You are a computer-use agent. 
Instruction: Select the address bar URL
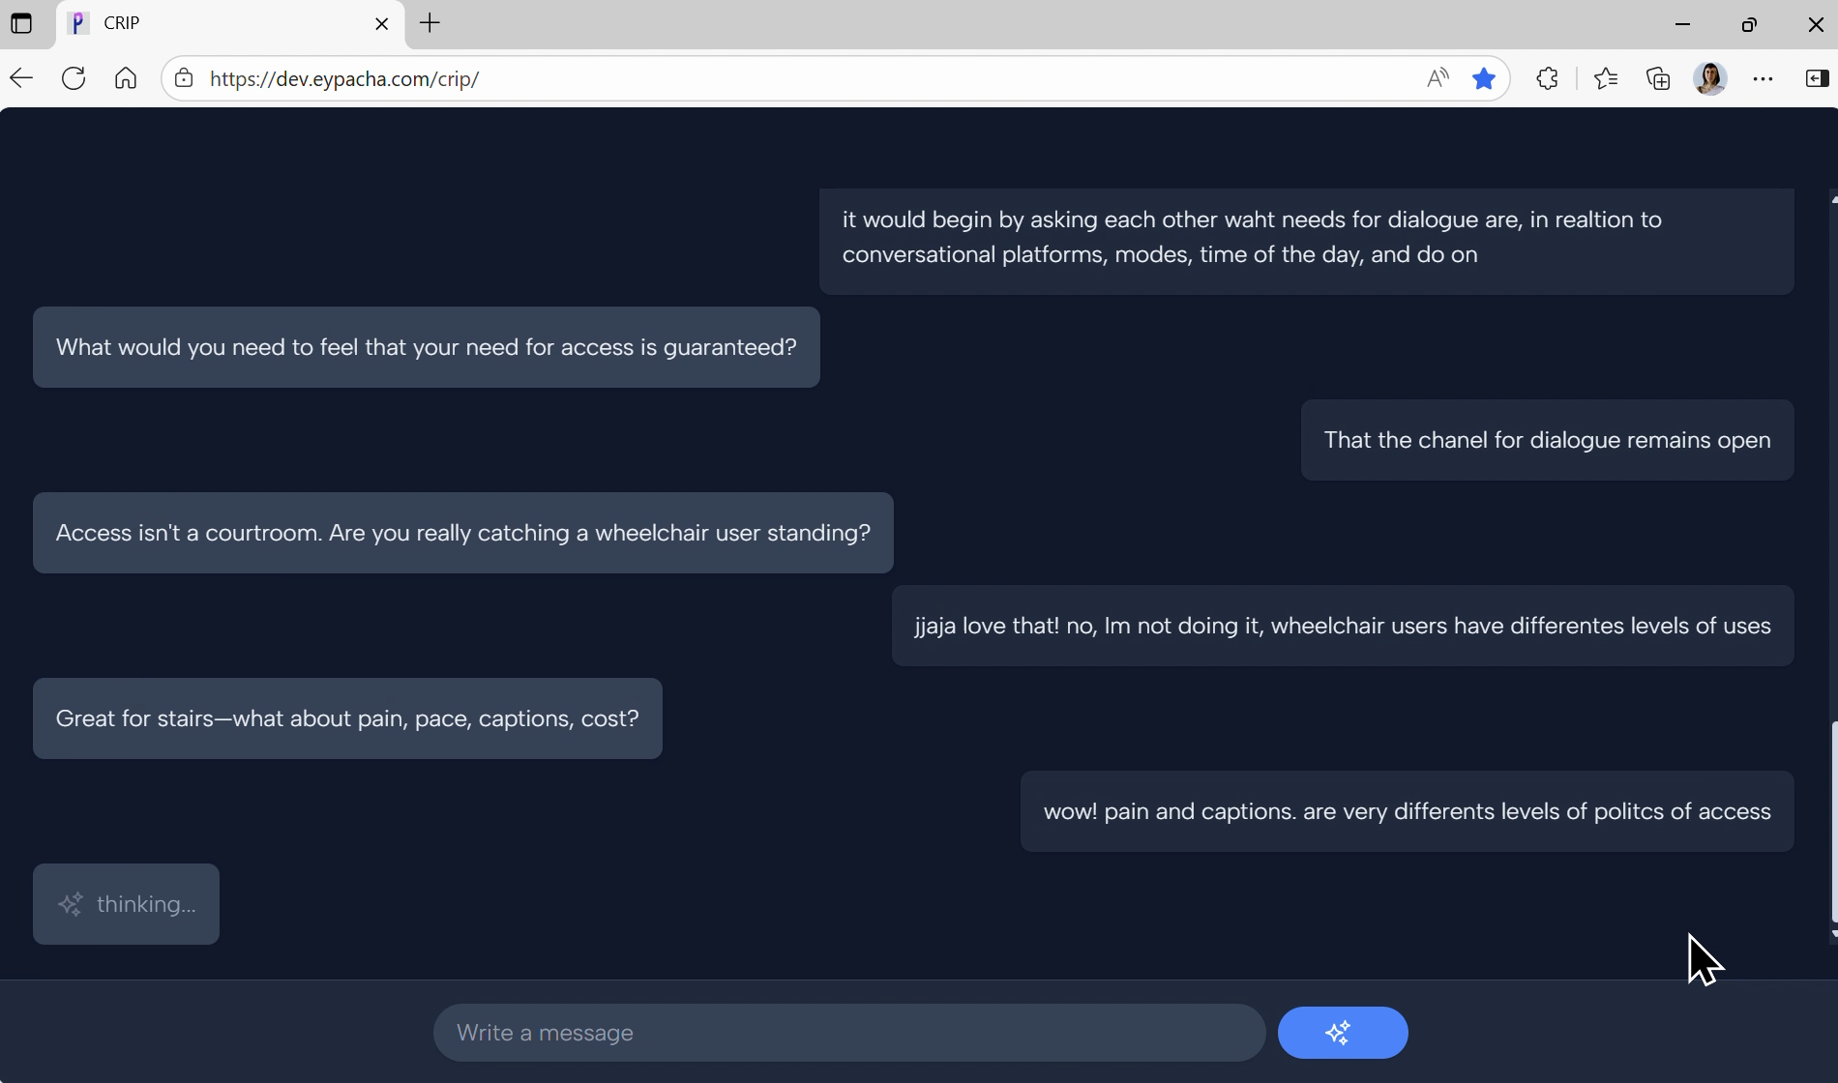pyautogui.click(x=344, y=78)
